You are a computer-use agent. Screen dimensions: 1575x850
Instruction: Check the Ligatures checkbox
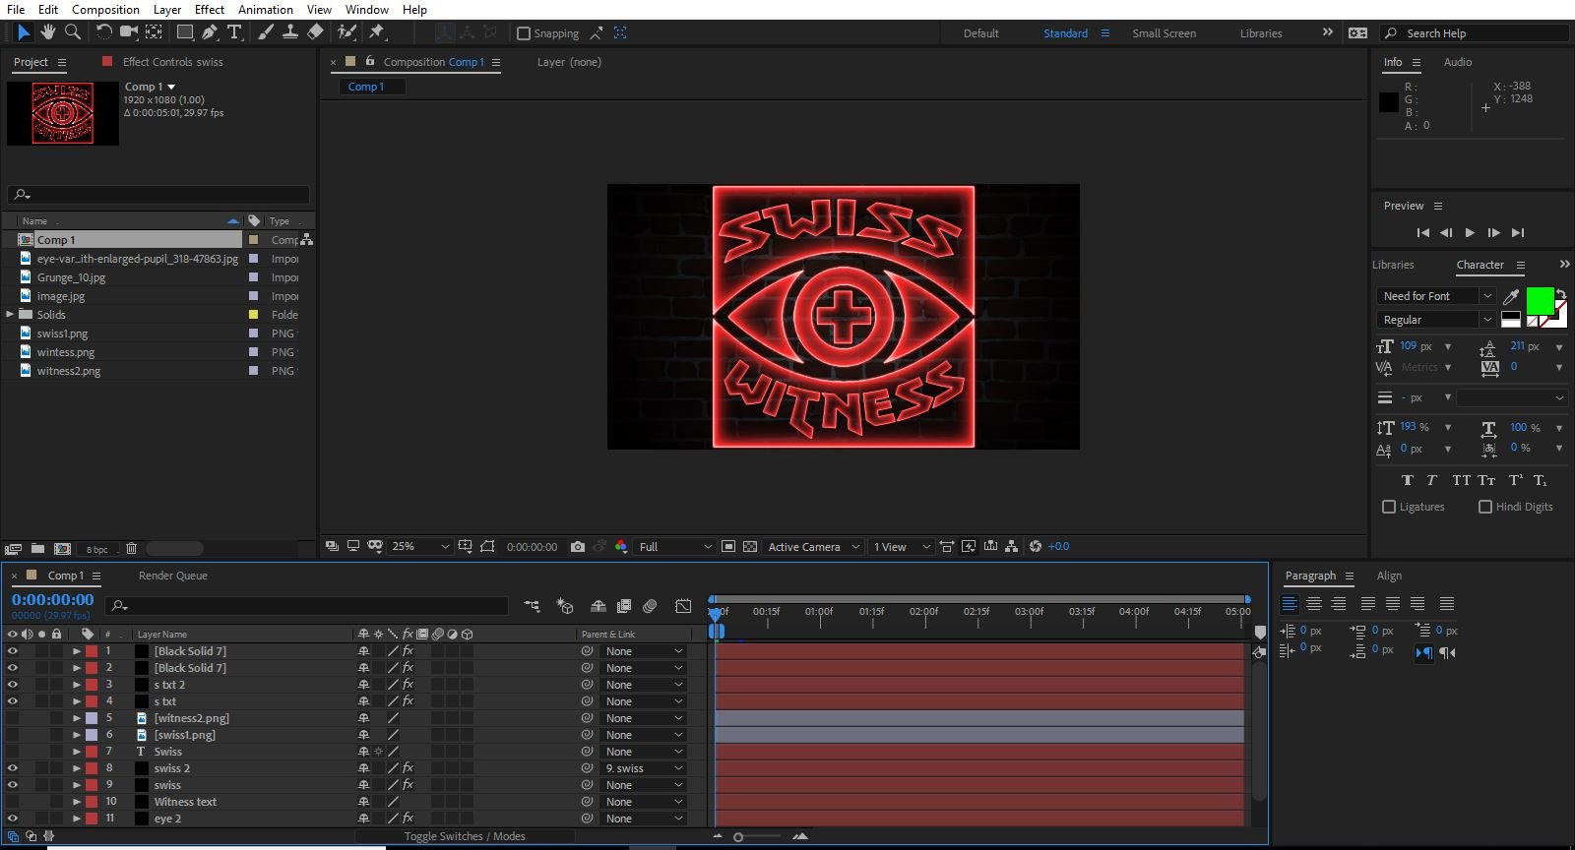coord(1389,507)
